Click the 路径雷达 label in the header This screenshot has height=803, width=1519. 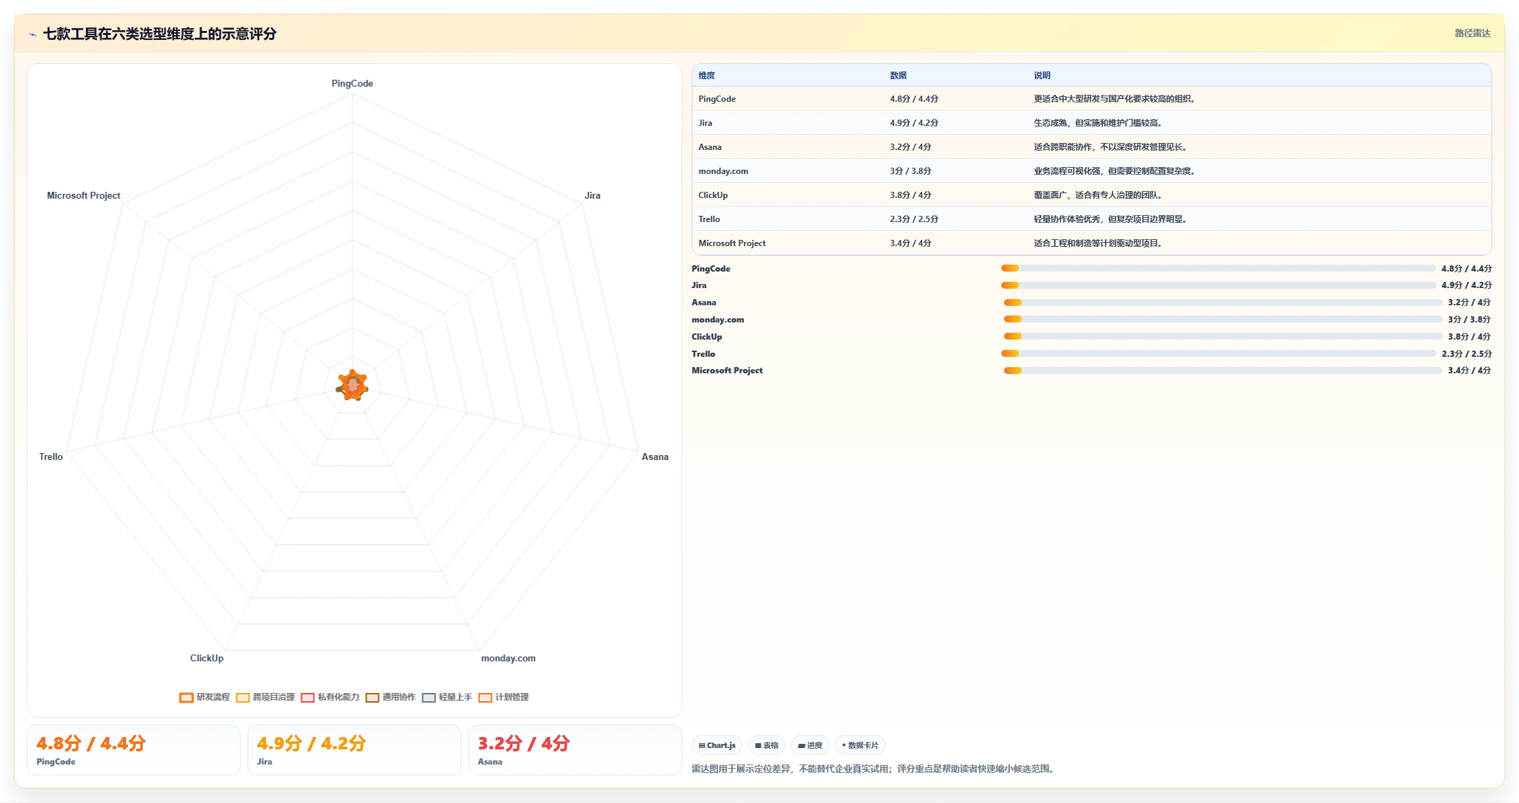[x=1472, y=33]
